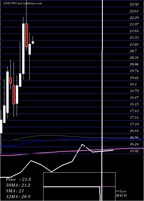The image size is (144, 201).
Task: Select the 19.42 price axis label
Action: pyautogui.click(x=134, y=78)
